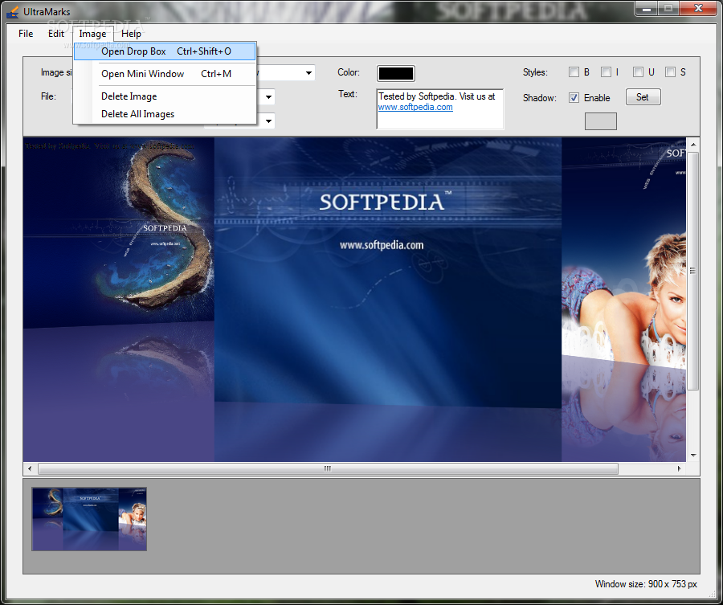Click the gray shadow color swatch

coord(601,121)
